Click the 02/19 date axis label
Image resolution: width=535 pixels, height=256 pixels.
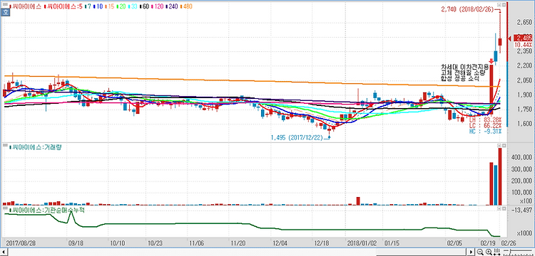pos(487,243)
